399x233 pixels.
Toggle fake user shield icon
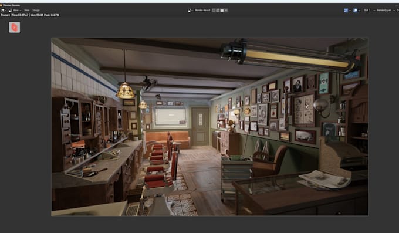click(x=214, y=11)
